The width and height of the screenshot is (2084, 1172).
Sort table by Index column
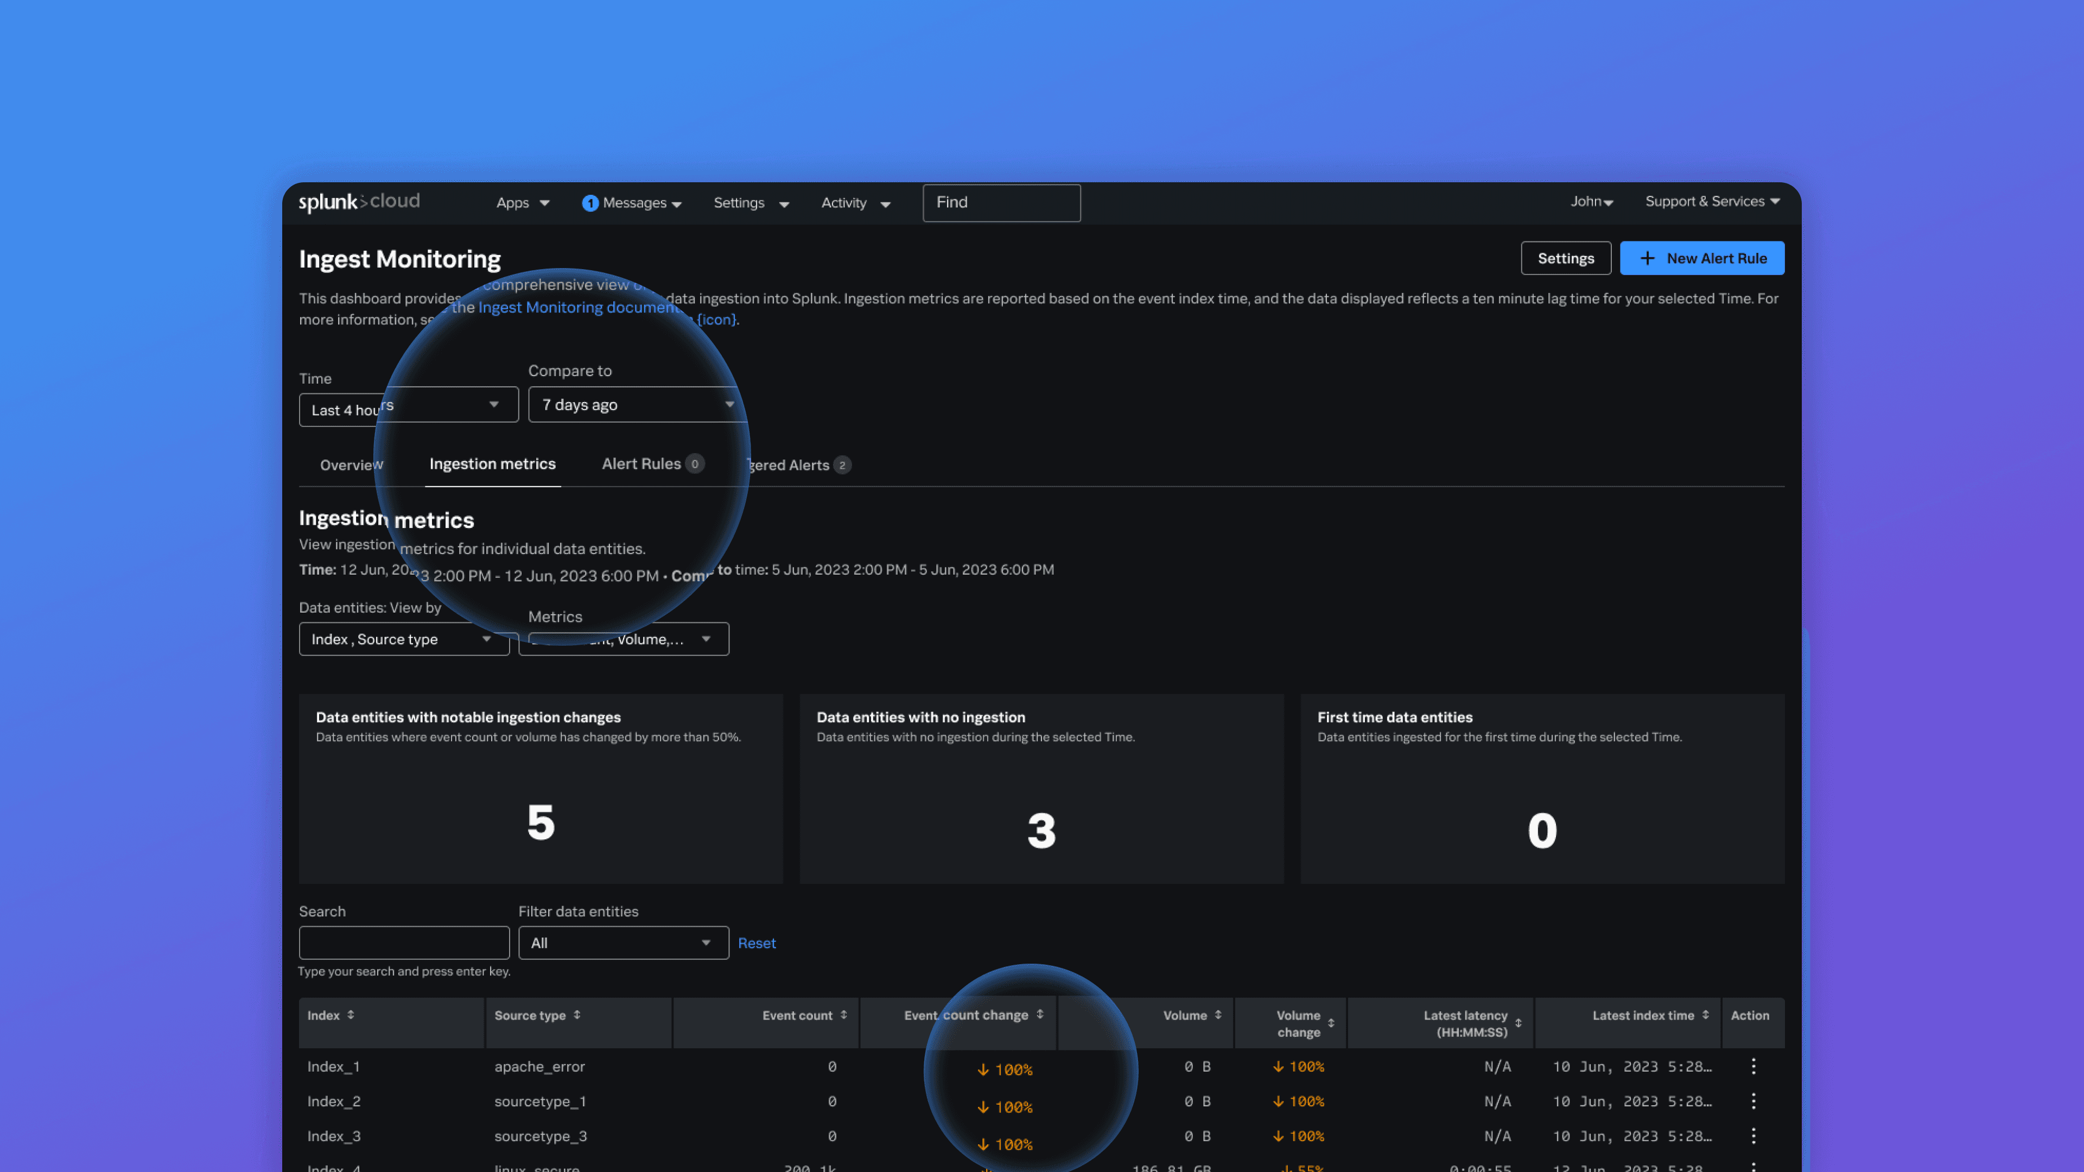350,1015
